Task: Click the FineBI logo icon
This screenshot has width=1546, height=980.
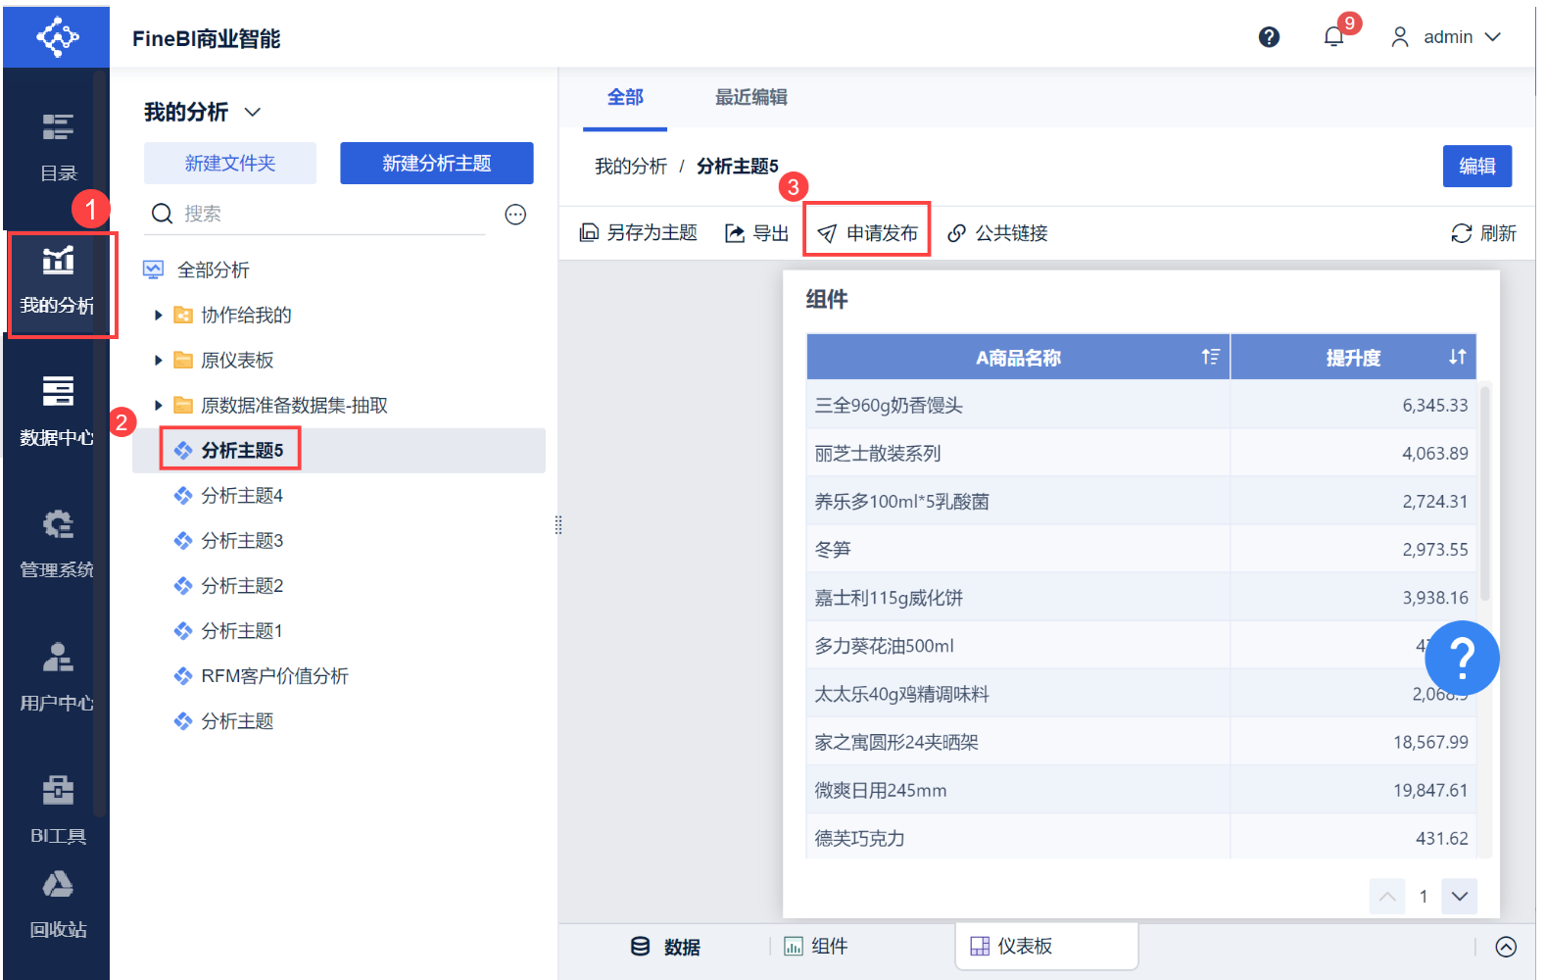Action: tap(57, 37)
